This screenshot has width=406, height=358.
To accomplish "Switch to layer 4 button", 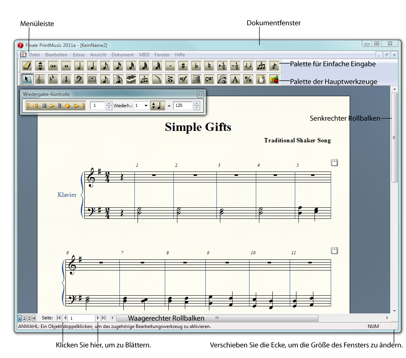I will 34,318.
